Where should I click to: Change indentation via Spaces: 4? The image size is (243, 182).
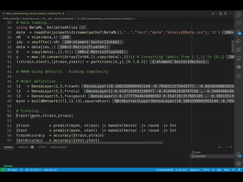195,170
